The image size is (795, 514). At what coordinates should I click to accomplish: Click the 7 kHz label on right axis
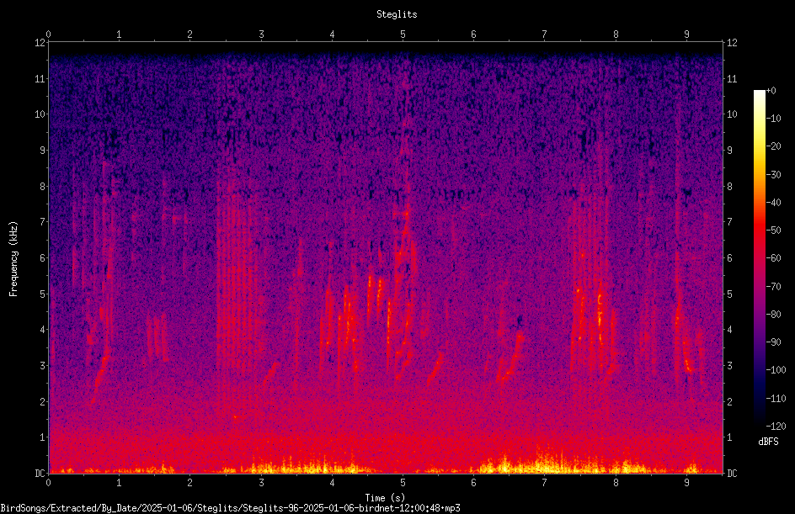(x=729, y=222)
